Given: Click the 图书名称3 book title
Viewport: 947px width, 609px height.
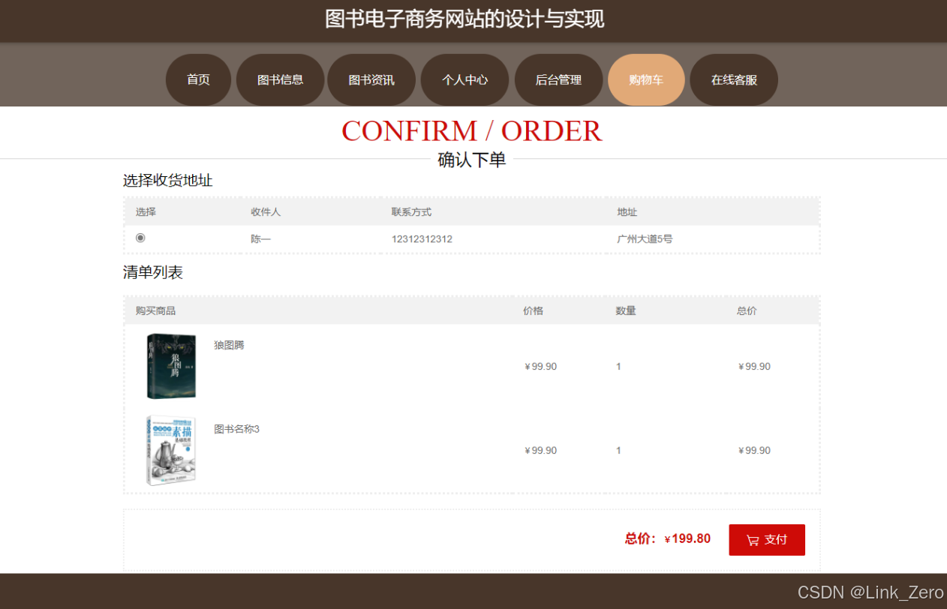Looking at the screenshot, I should (x=236, y=429).
